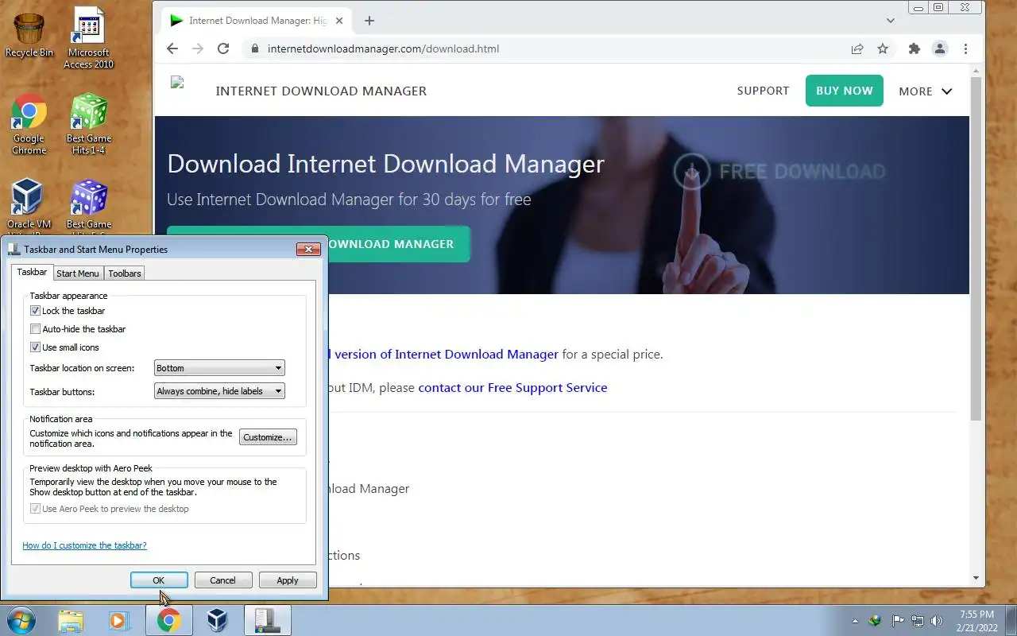Show hidden icons in the system tray
This screenshot has height=636, width=1017.
[855, 621]
